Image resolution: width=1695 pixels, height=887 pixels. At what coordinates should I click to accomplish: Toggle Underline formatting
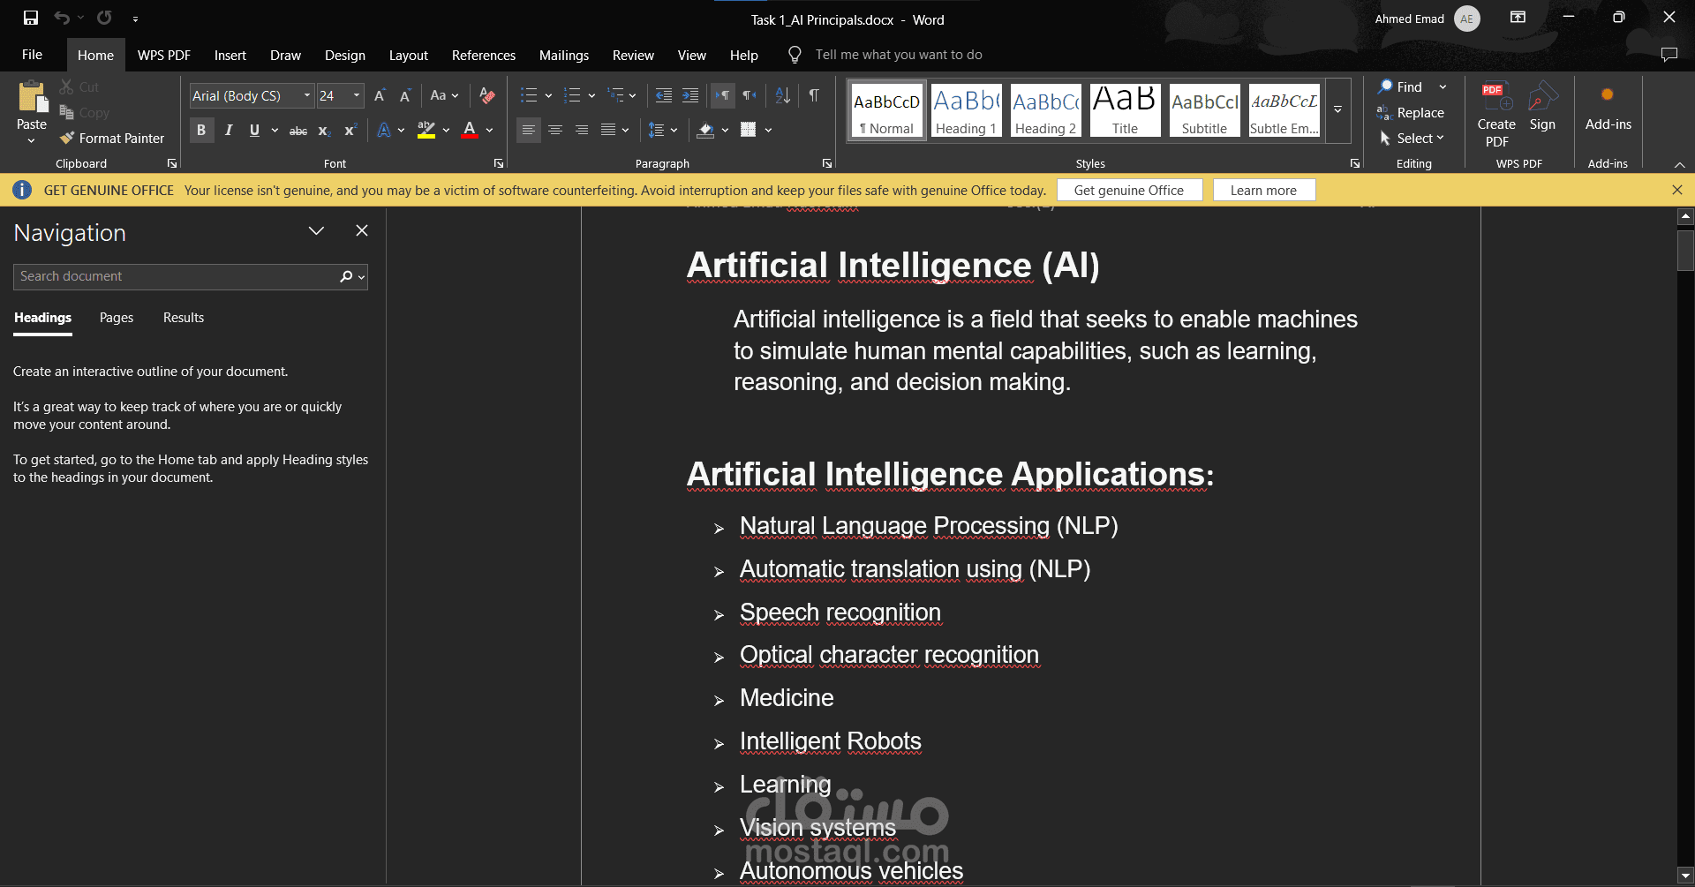(x=254, y=131)
